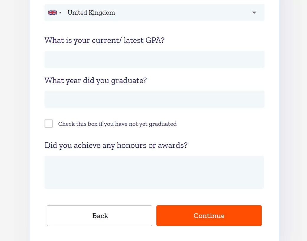Focus the current/latest GPA input field
The image size is (307, 241).
click(x=154, y=59)
